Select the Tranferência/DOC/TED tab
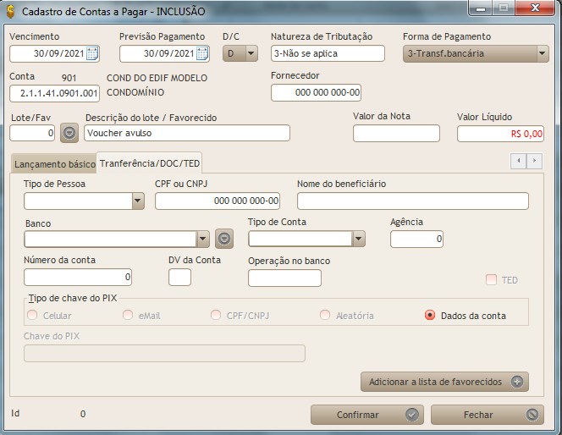This screenshot has width=562, height=435. click(149, 162)
